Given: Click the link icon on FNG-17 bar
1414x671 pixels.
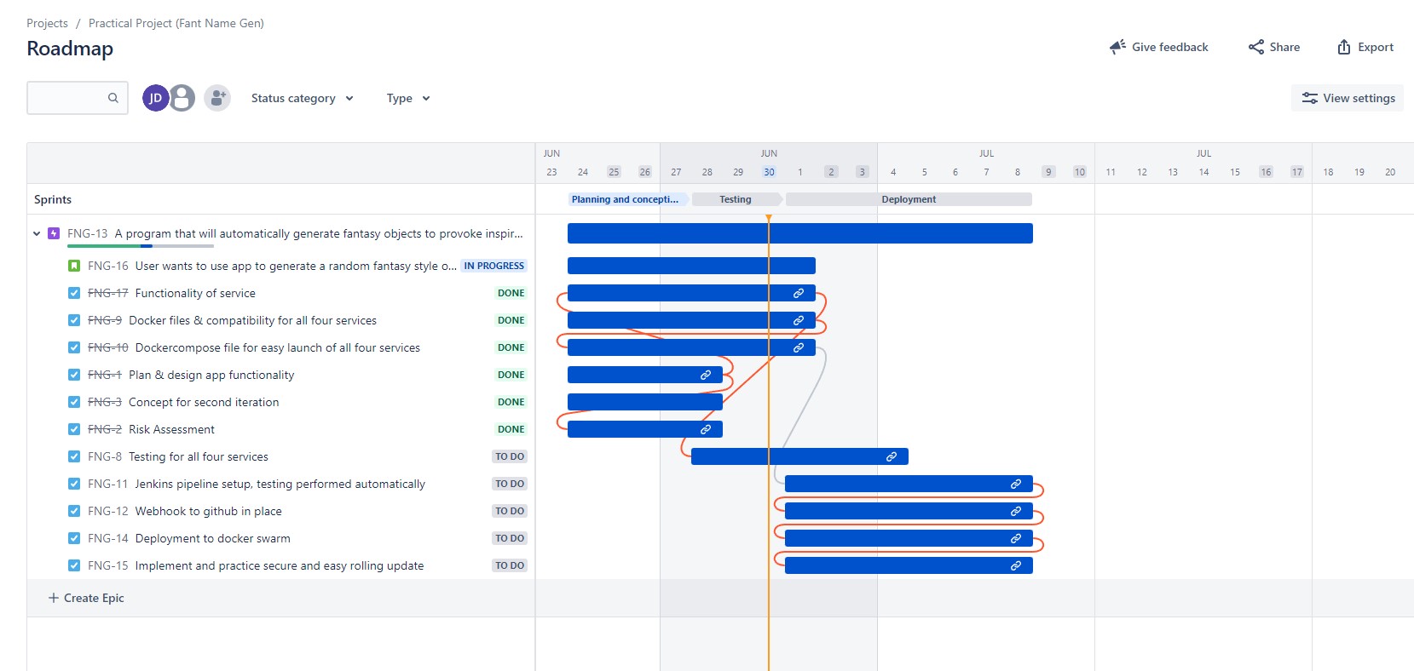Looking at the screenshot, I should click(x=799, y=293).
